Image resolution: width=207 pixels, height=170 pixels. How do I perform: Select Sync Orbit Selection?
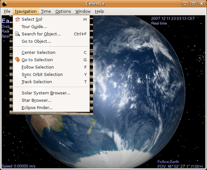51,74
